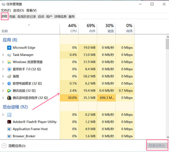
Task: Expand the 联想电脑管家 row
Action: tap(3, 83)
